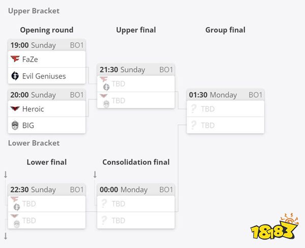Click first question mark icon in Group final
305x248 pixels.
(x=194, y=108)
